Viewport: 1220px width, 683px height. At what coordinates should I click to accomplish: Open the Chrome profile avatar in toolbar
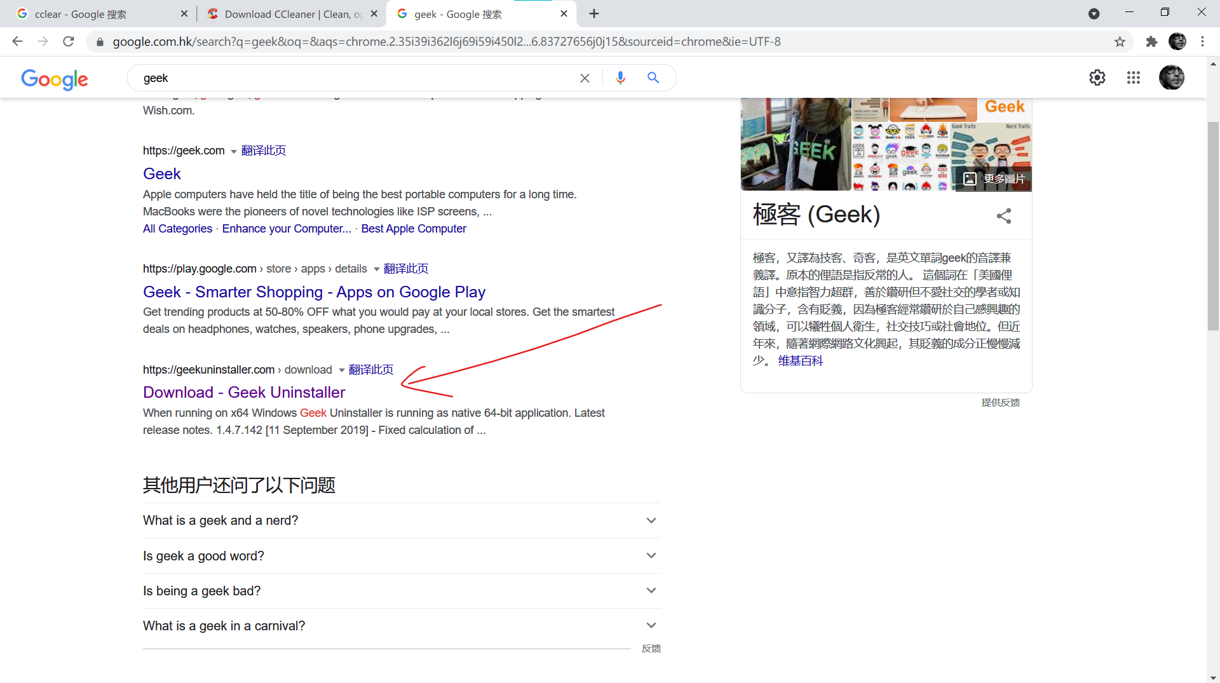1177,42
